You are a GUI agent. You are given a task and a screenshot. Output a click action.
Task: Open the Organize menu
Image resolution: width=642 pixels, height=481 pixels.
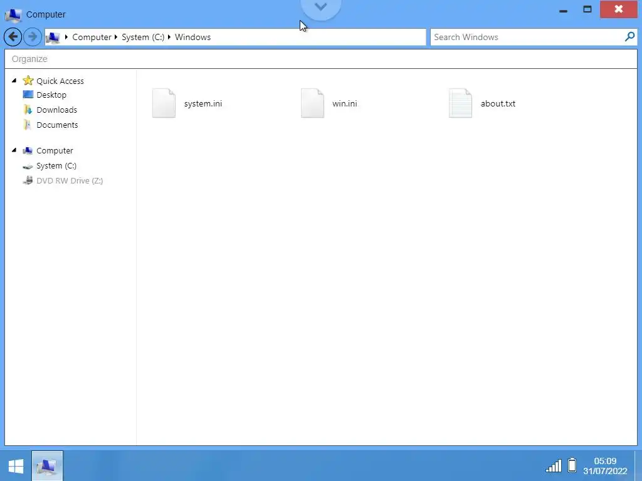[29, 59]
